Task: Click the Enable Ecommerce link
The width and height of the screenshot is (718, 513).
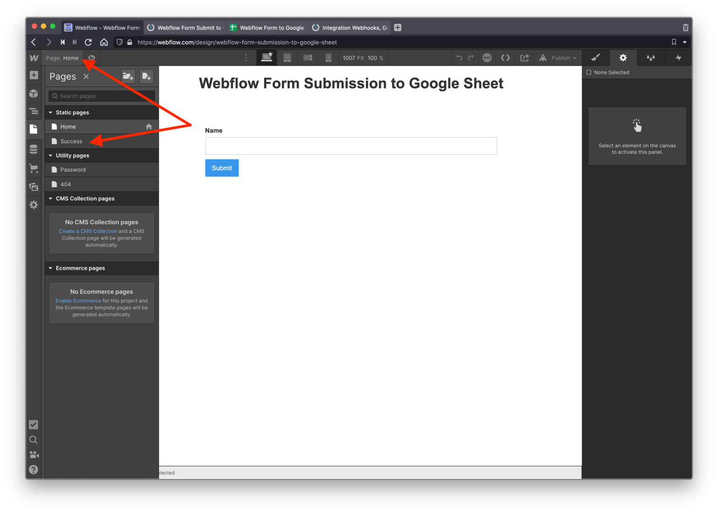Action: [x=78, y=301]
